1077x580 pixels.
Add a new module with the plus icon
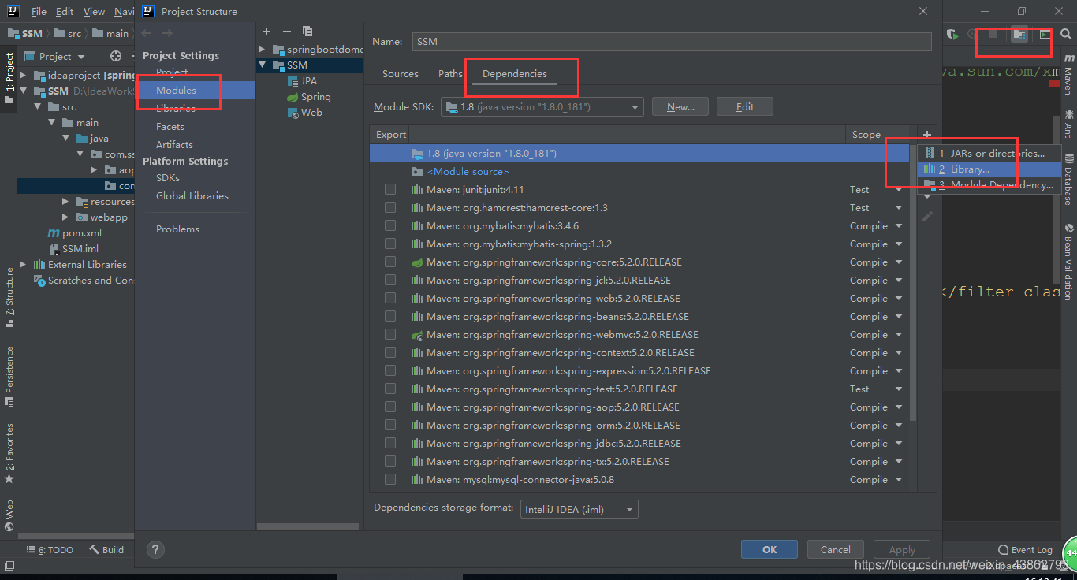[x=266, y=31]
